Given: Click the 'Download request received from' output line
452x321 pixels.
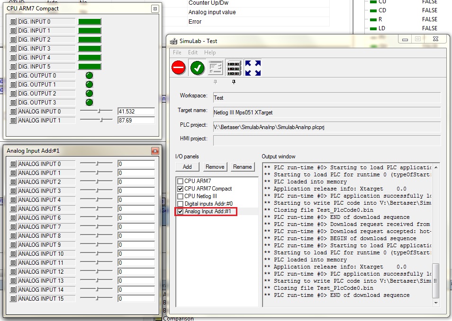Looking at the screenshot, I should [347, 225].
